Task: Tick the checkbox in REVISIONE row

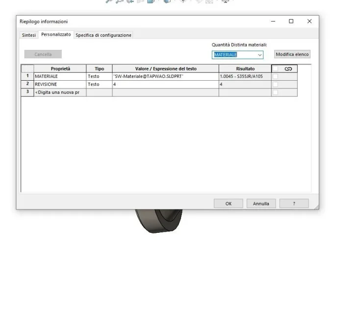Action: 275,84
